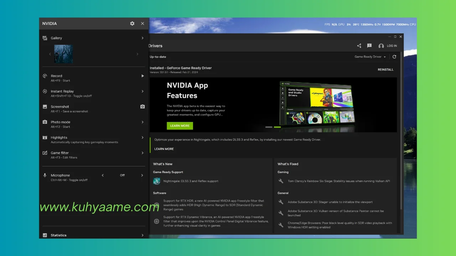Image resolution: width=456 pixels, height=256 pixels.
Task: Expand Photo mode chevron
Action: tap(142, 122)
